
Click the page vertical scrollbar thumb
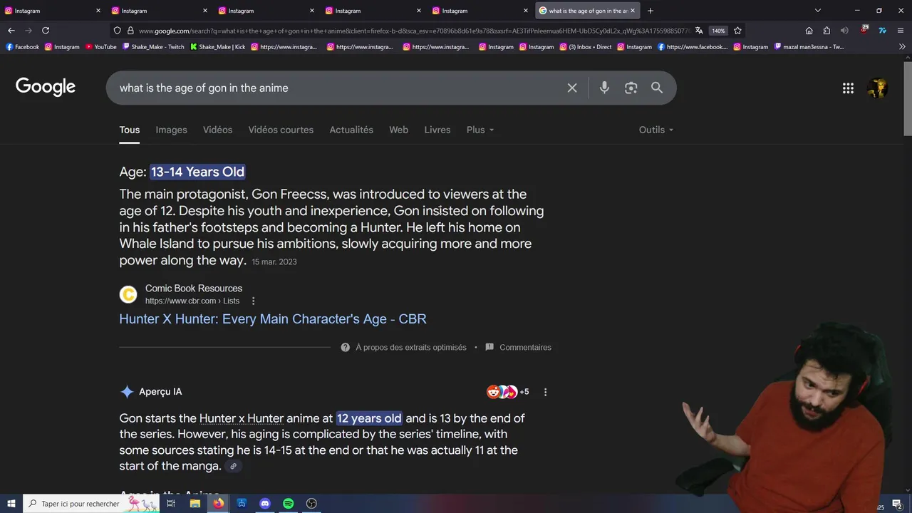907,98
